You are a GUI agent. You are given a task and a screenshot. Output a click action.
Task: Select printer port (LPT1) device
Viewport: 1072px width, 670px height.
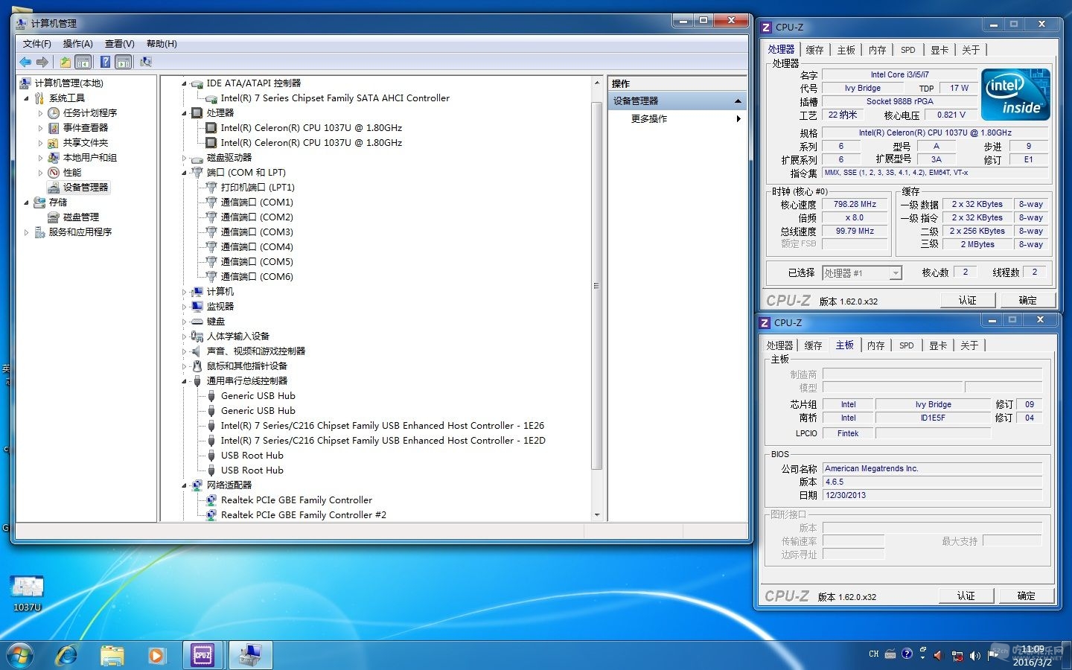(x=258, y=188)
